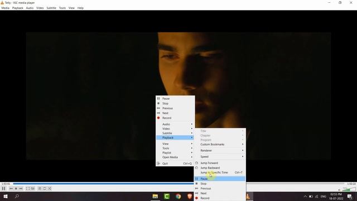
Task: Toggle fullscreen with the toolbar fullscreen icon
Action: (27, 189)
